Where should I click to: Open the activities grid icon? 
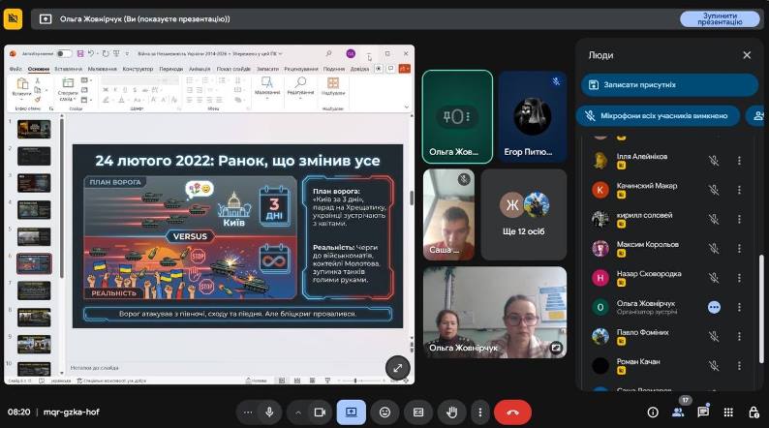pos(728,413)
